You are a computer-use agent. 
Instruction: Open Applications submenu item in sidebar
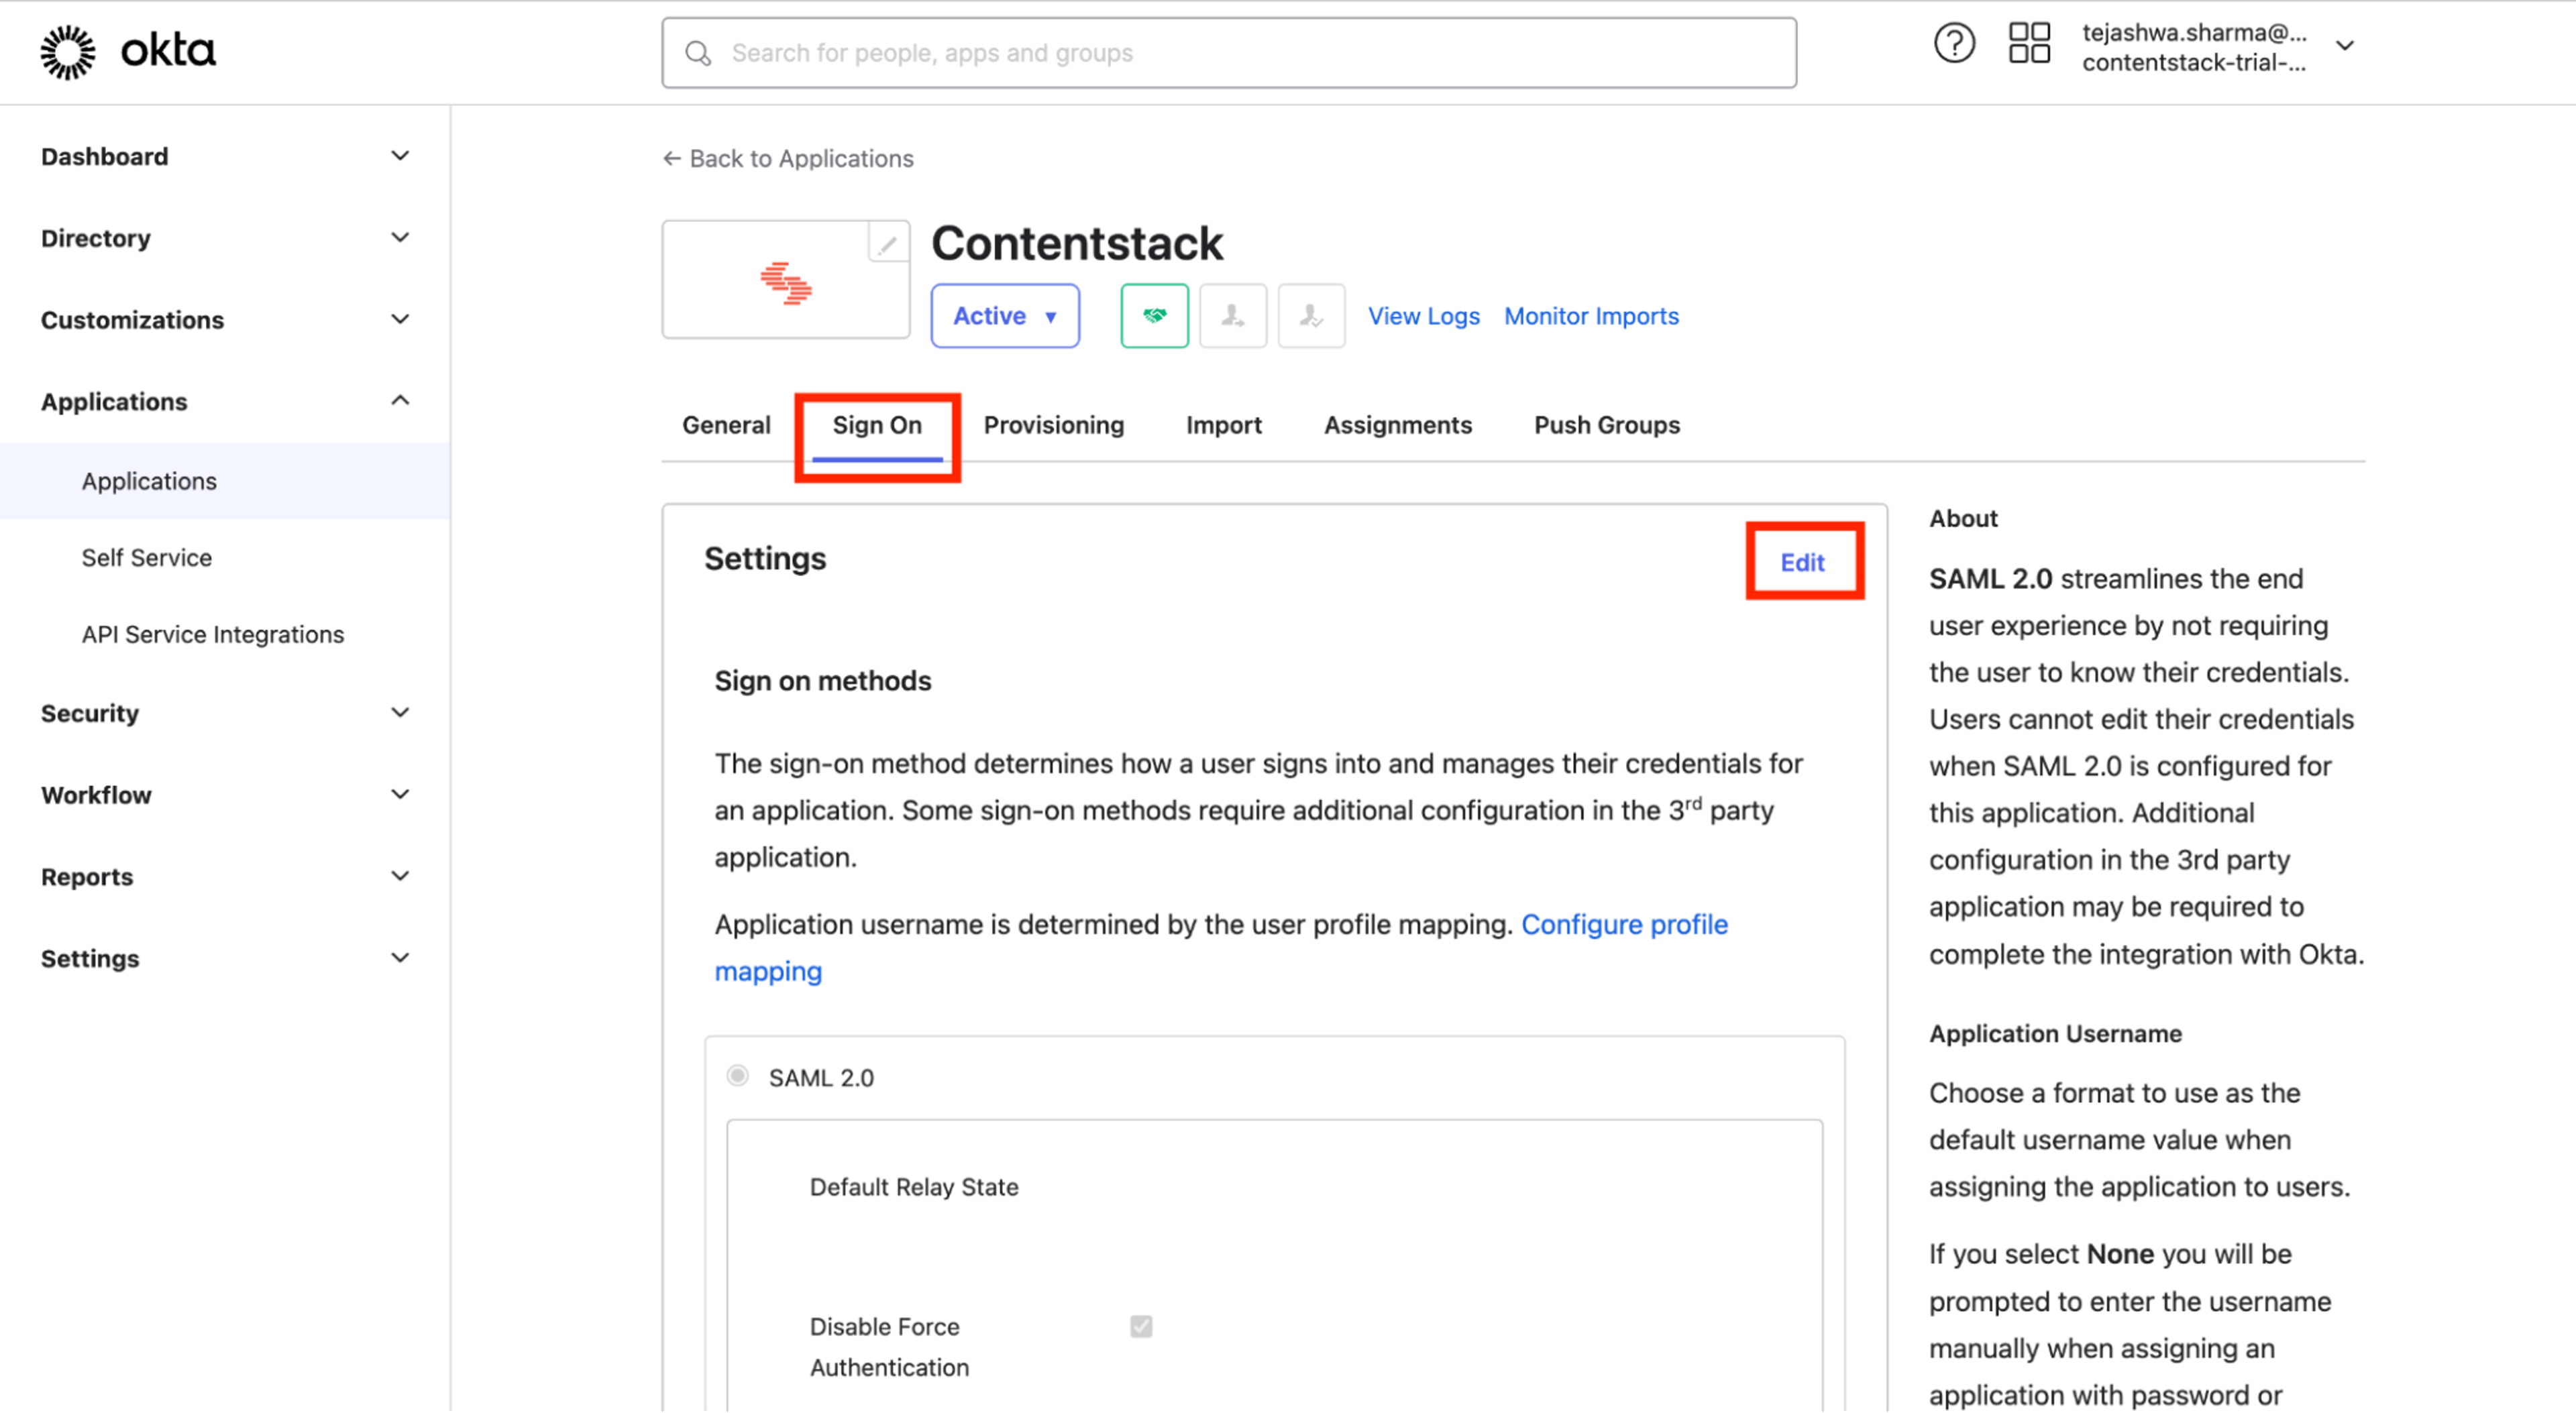(225, 481)
